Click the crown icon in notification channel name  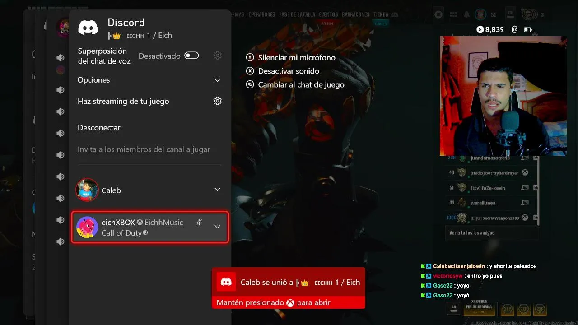tap(304, 283)
